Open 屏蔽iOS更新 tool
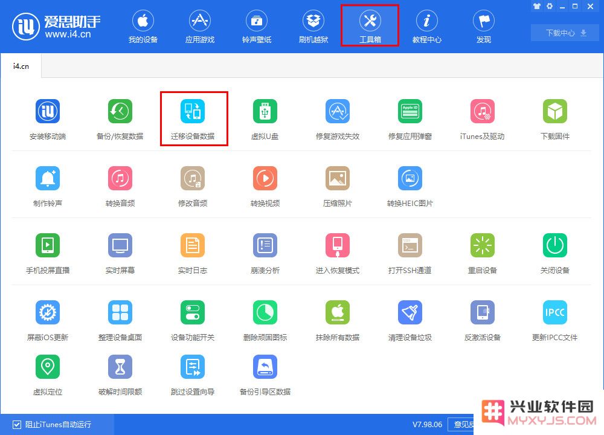604x435 pixels. 48,320
